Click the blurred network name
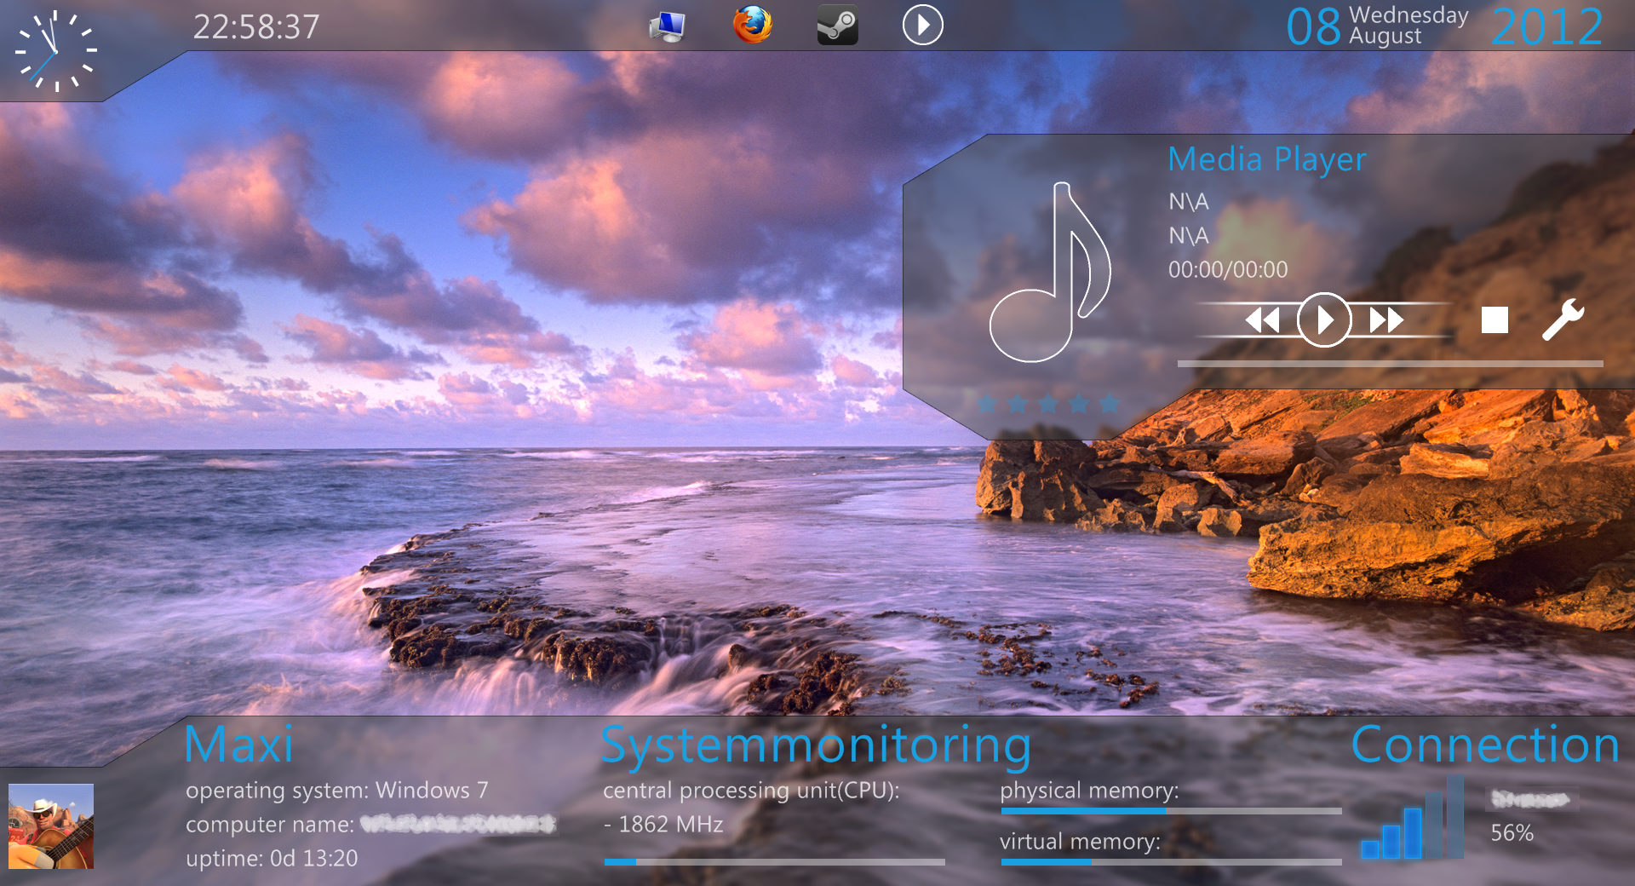 [1530, 799]
